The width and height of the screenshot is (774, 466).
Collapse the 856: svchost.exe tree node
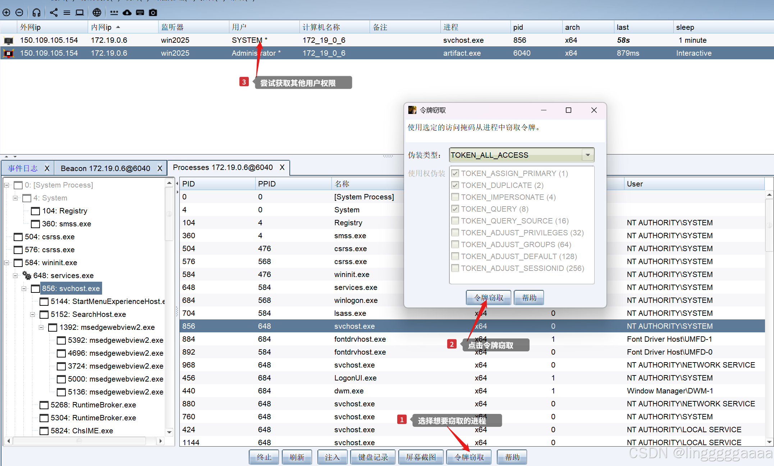pyautogui.click(x=24, y=289)
